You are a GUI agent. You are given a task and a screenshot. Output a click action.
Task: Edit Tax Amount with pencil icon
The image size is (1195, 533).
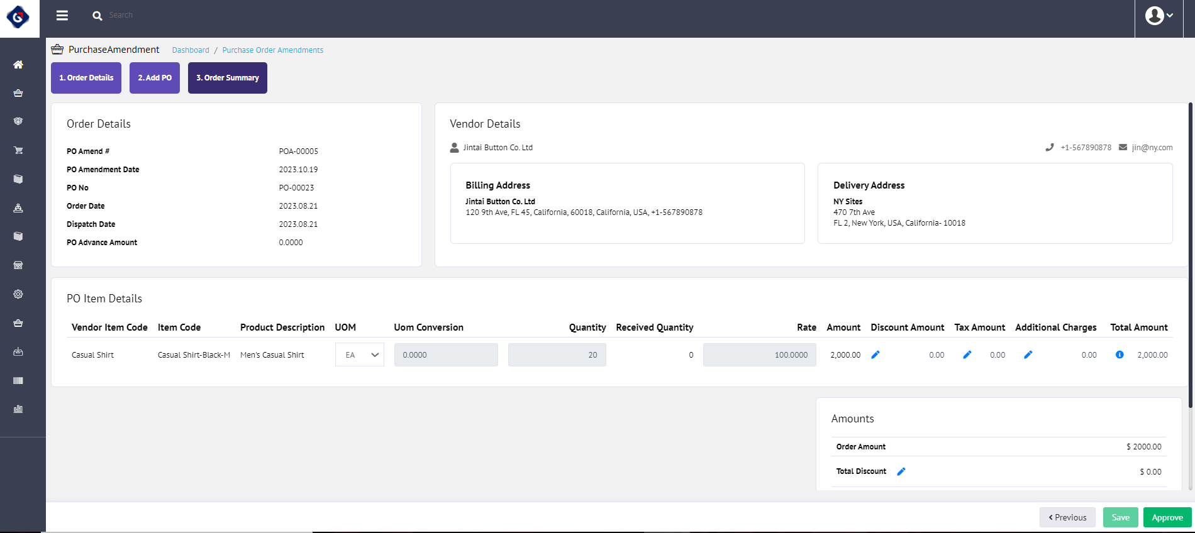click(x=967, y=355)
